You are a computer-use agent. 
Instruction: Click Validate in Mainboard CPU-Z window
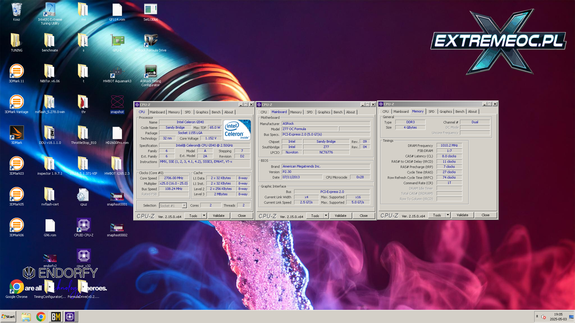pyautogui.click(x=341, y=216)
